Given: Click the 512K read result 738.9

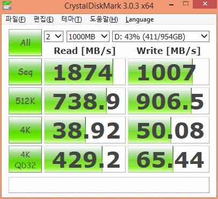Looking at the screenshot, I should 85,101.
